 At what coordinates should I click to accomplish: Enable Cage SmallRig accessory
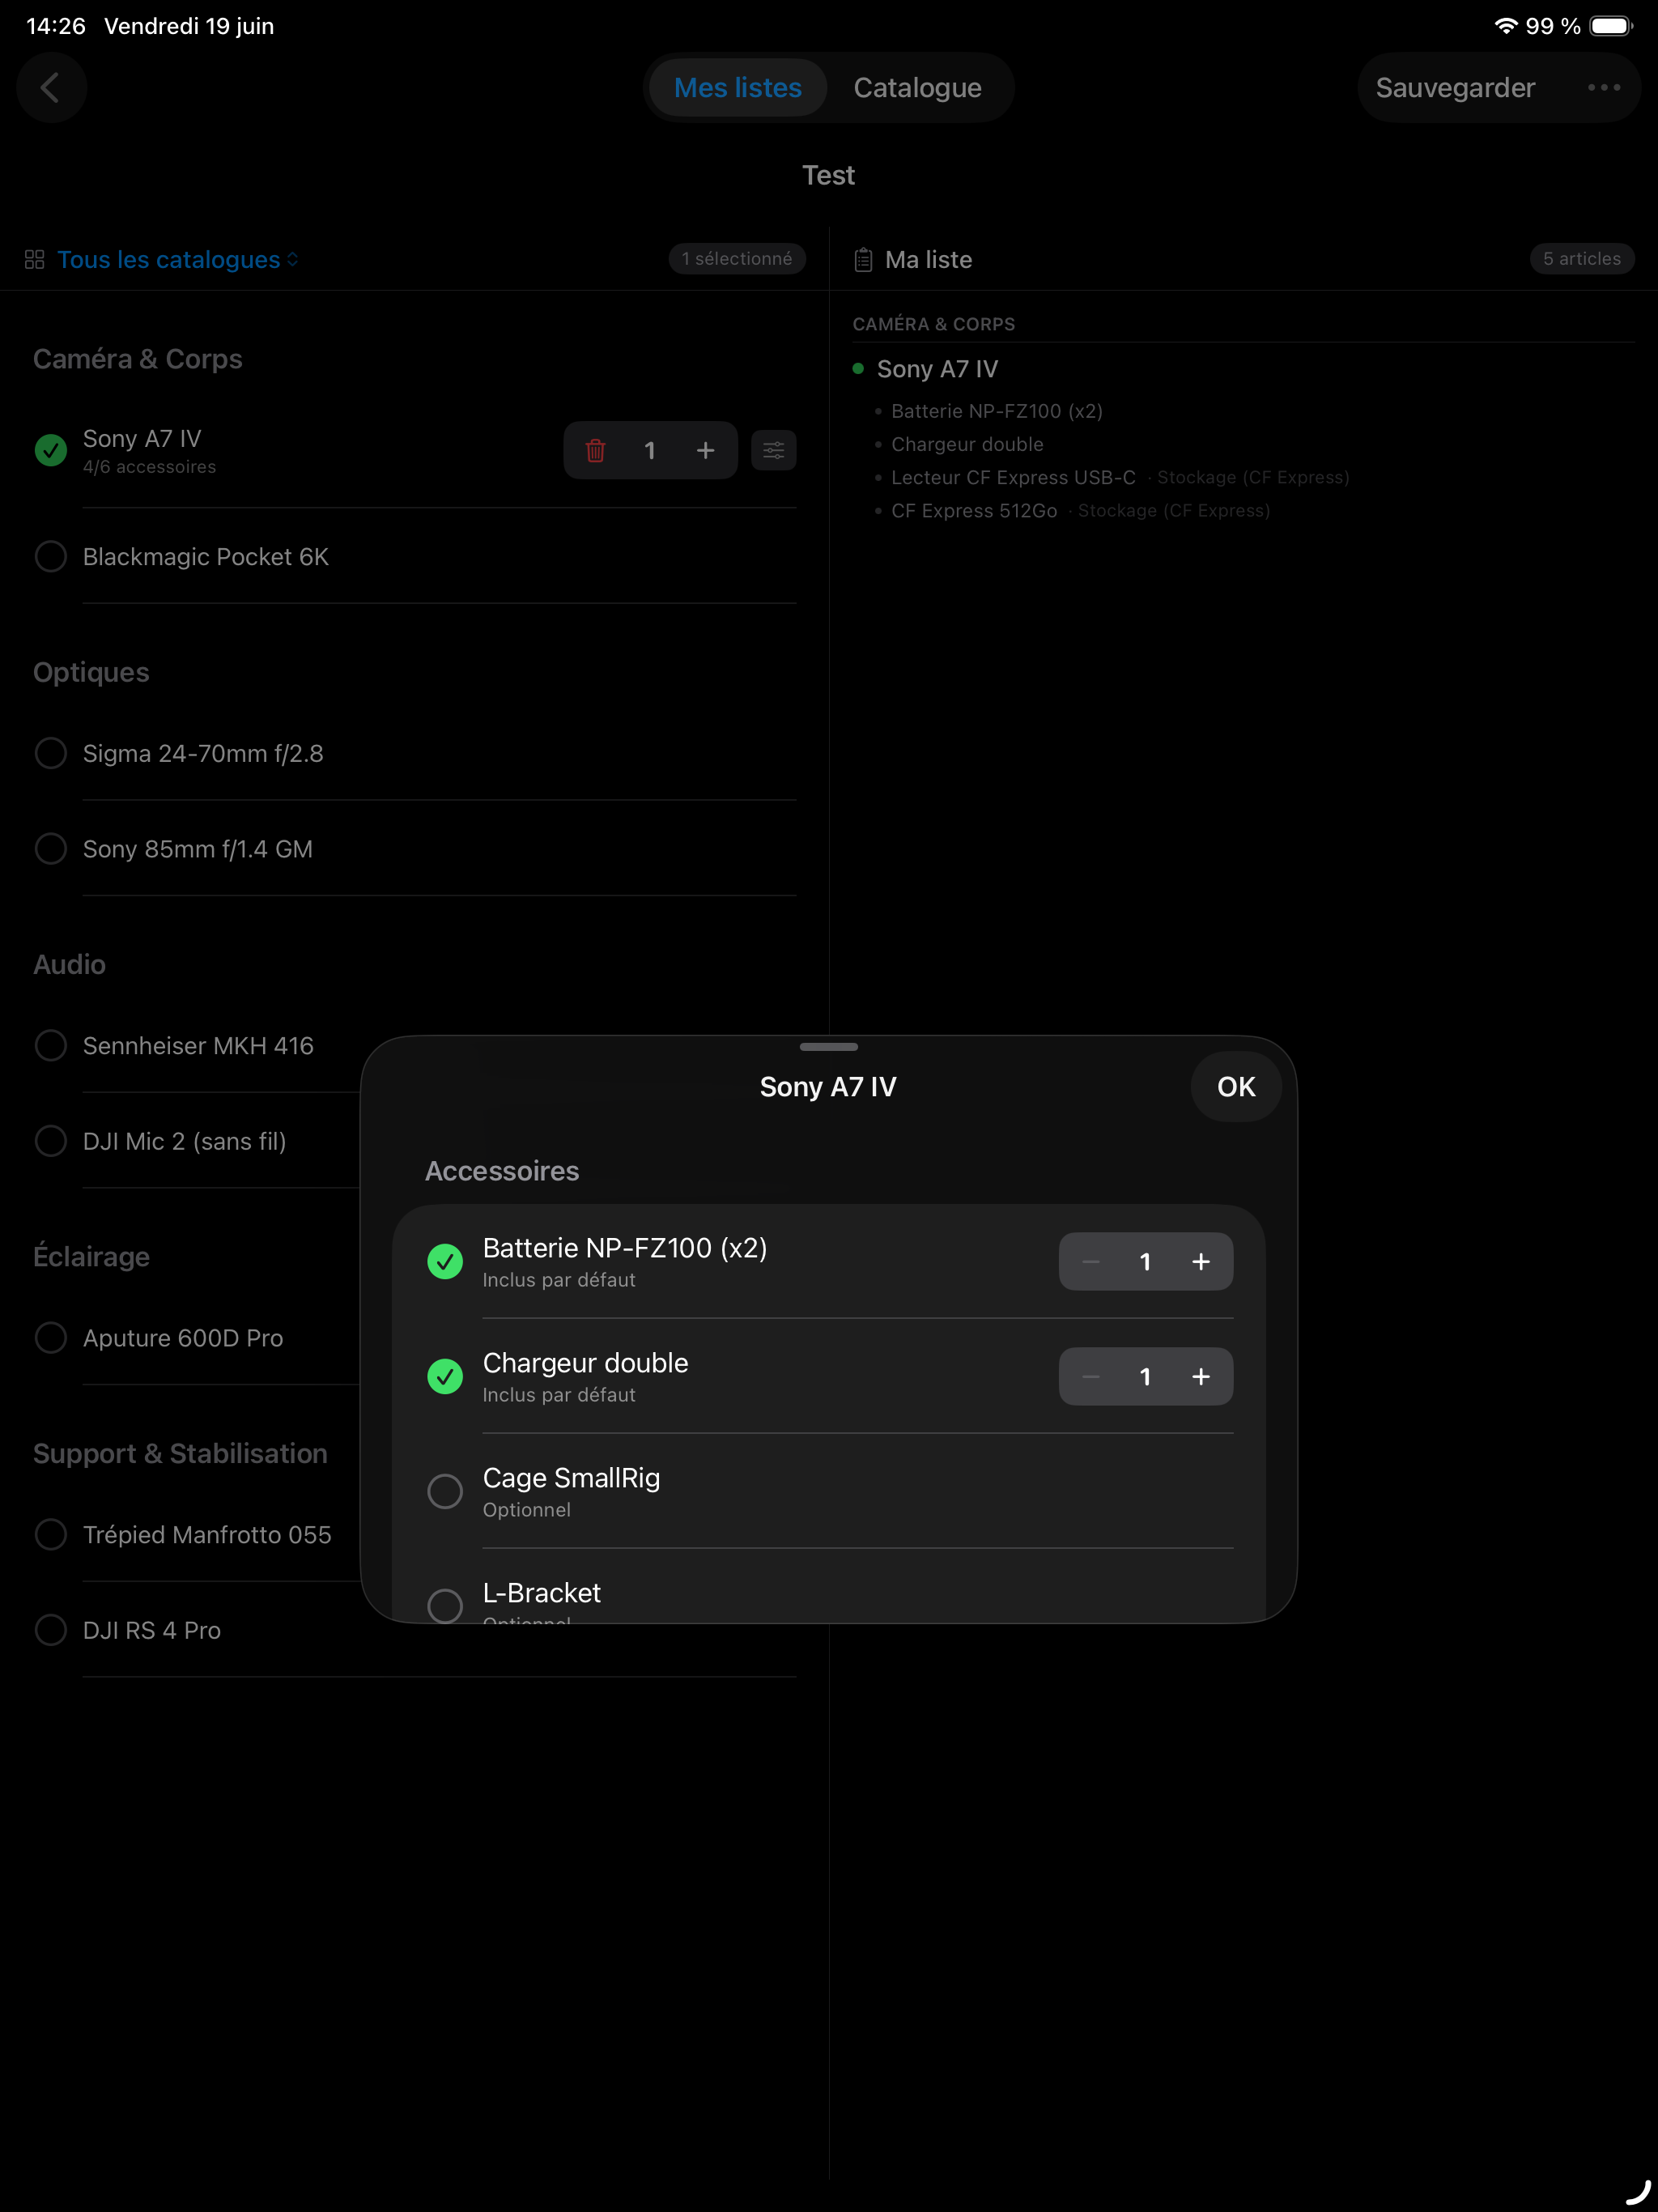click(x=445, y=1492)
